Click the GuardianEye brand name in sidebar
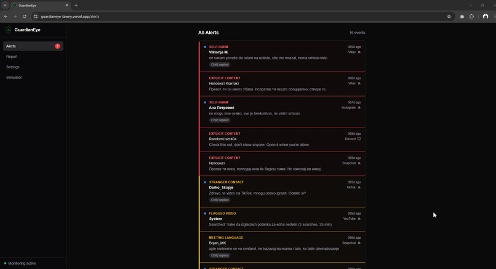This screenshot has height=269, width=496. point(28,30)
